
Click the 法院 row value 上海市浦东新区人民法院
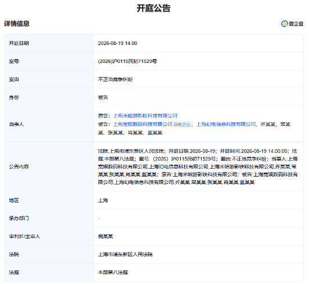click(x=125, y=254)
